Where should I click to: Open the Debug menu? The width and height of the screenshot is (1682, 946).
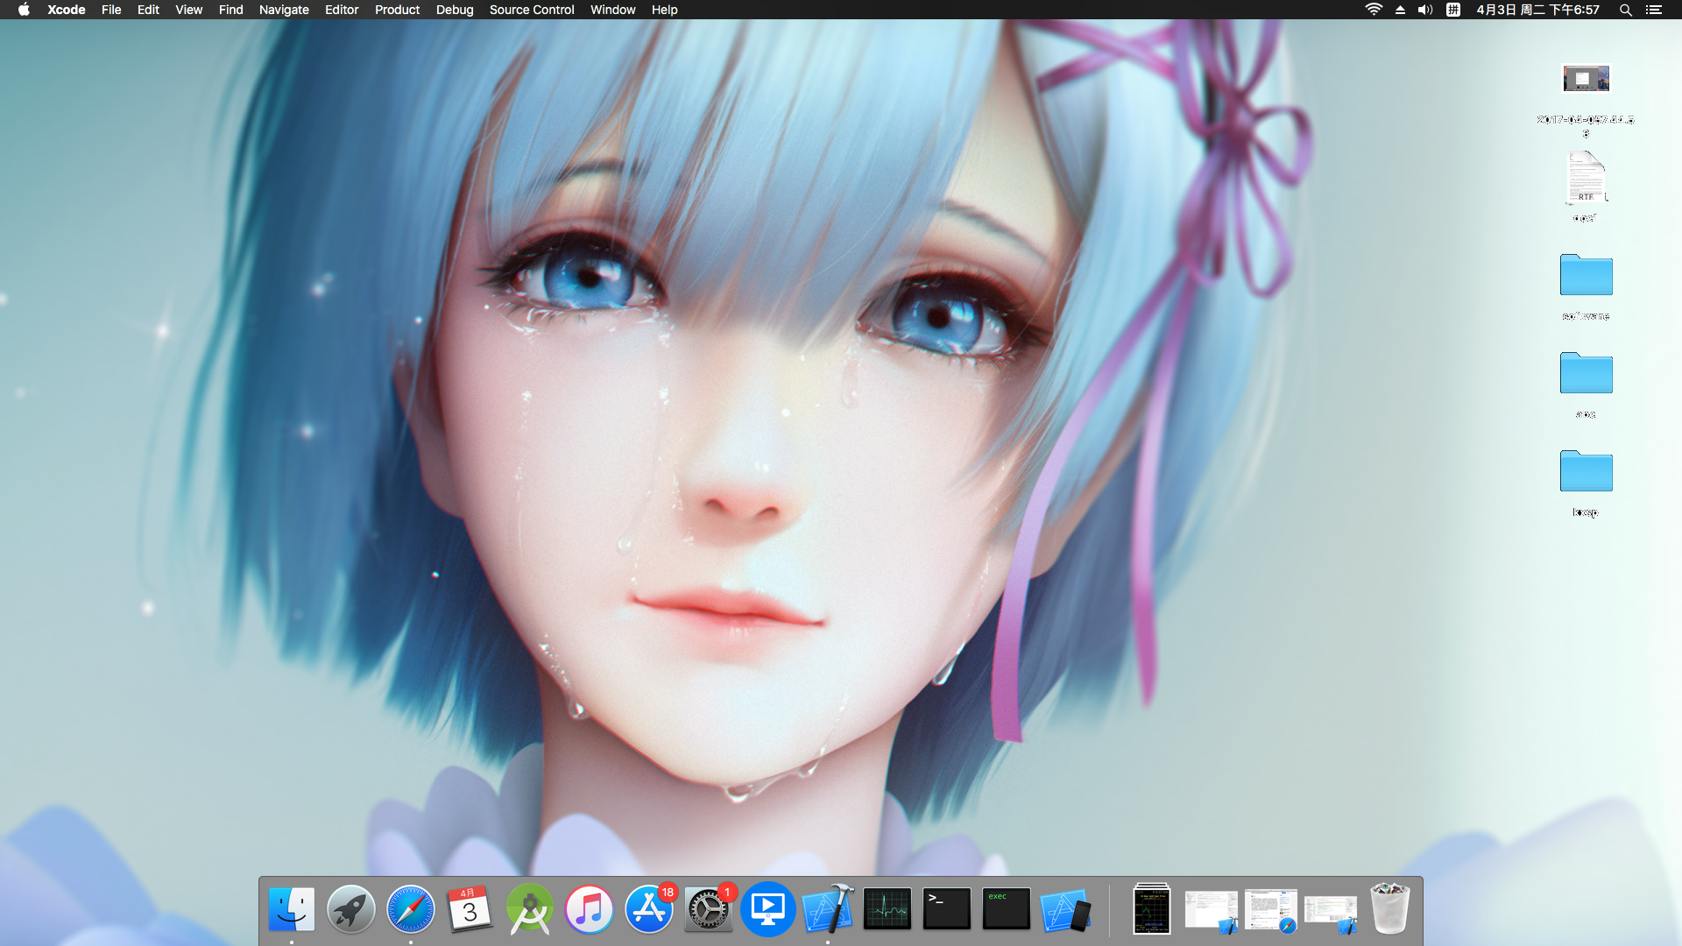[x=455, y=10]
